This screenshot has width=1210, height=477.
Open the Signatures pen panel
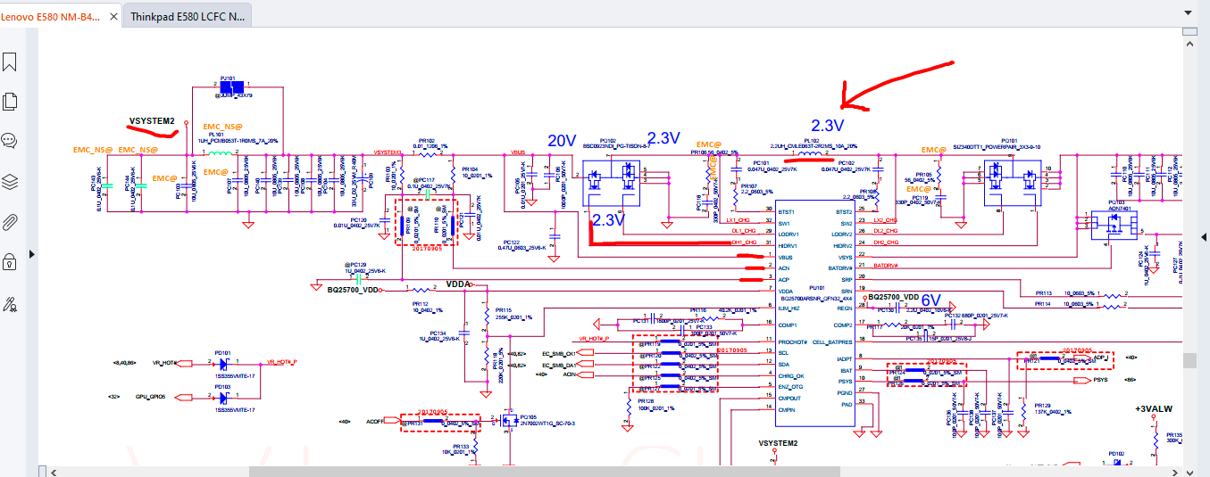(10, 304)
